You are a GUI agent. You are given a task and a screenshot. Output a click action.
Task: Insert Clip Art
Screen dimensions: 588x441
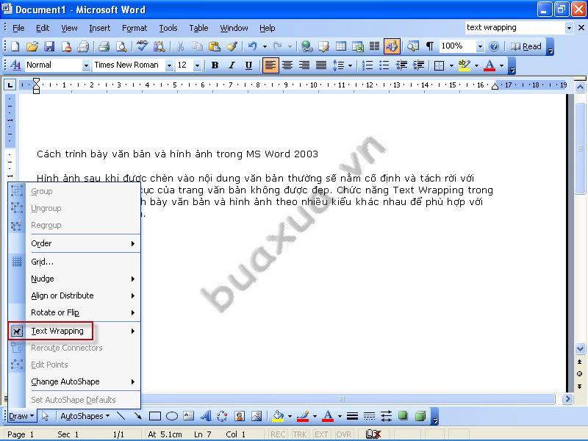[x=240, y=416]
